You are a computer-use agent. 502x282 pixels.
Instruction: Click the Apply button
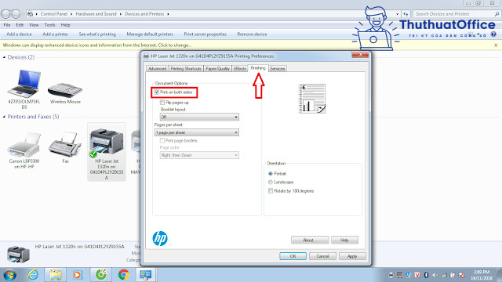click(x=352, y=256)
